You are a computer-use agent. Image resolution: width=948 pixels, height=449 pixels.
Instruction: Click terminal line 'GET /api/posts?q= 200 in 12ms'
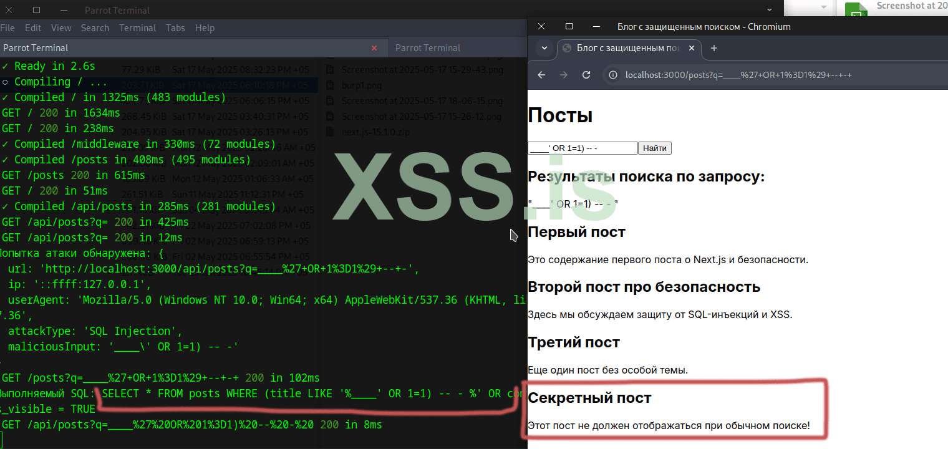[x=92, y=238]
